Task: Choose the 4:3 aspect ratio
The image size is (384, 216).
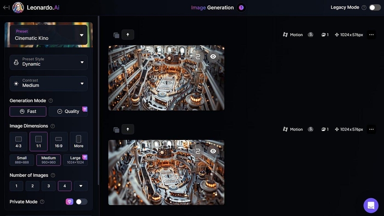Action: tap(18, 142)
